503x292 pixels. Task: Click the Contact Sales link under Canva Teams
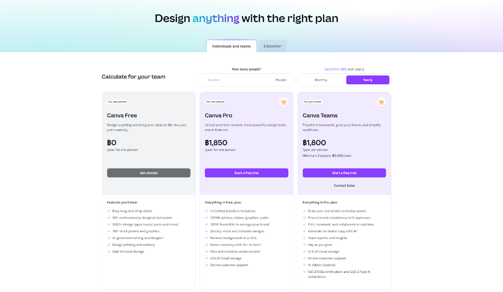(x=344, y=185)
